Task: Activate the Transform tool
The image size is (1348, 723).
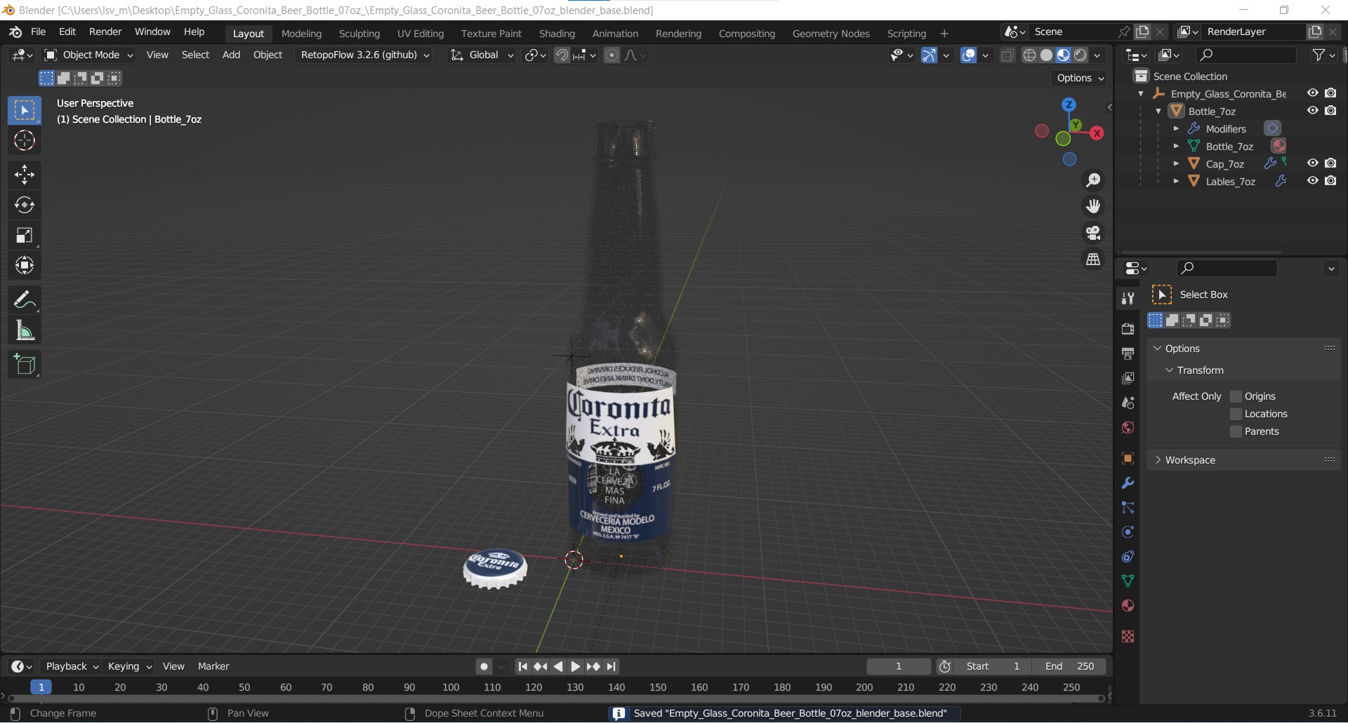Action: pos(25,265)
